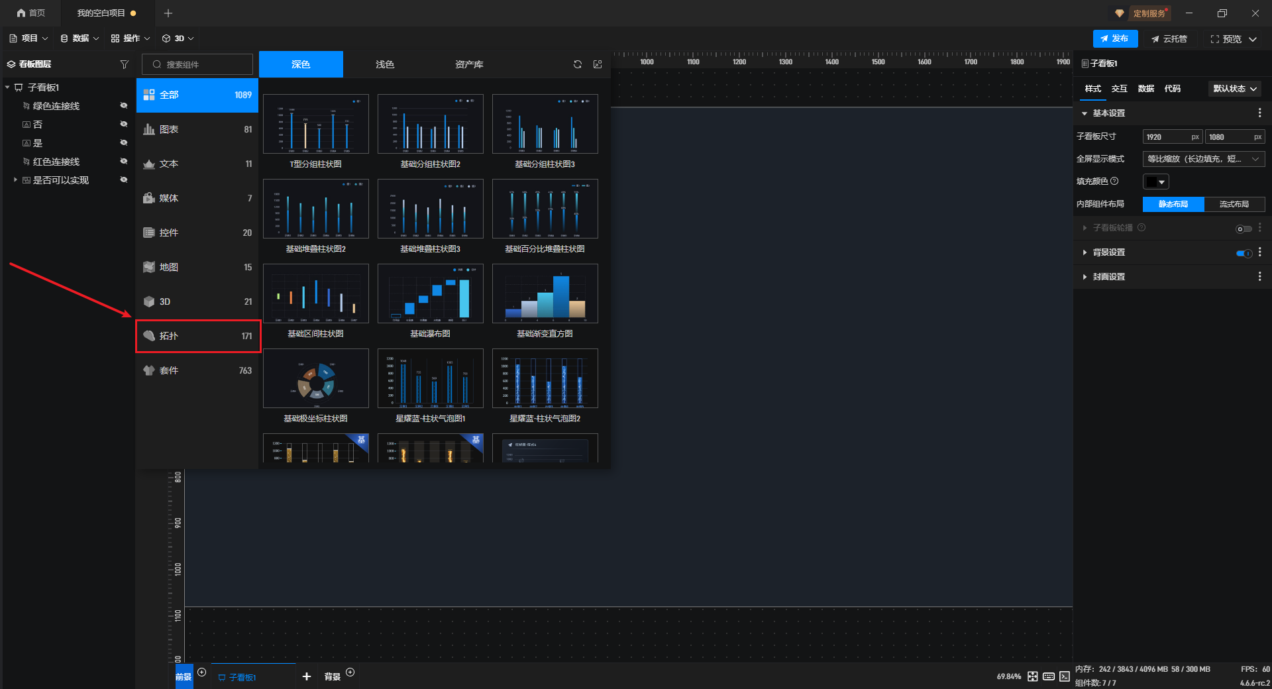Click the 云托管 button

pos(1169,39)
